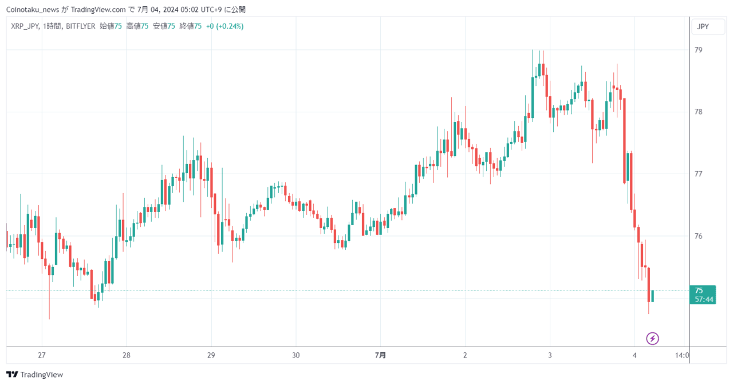Click the 28 date label on time axis
The height and width of the screenshot is (385, 733).
[x=126, y=355]
